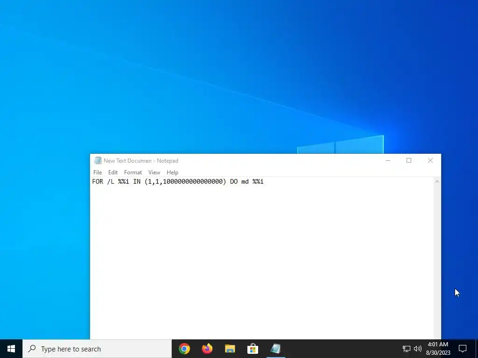
Task: Open the Edit menu in Notepad
Action: 113,172
